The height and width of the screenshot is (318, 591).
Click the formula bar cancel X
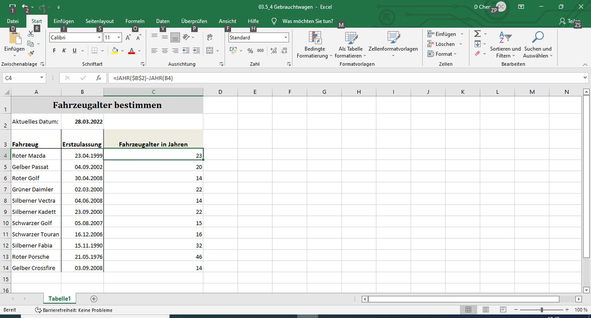(67, 78)
